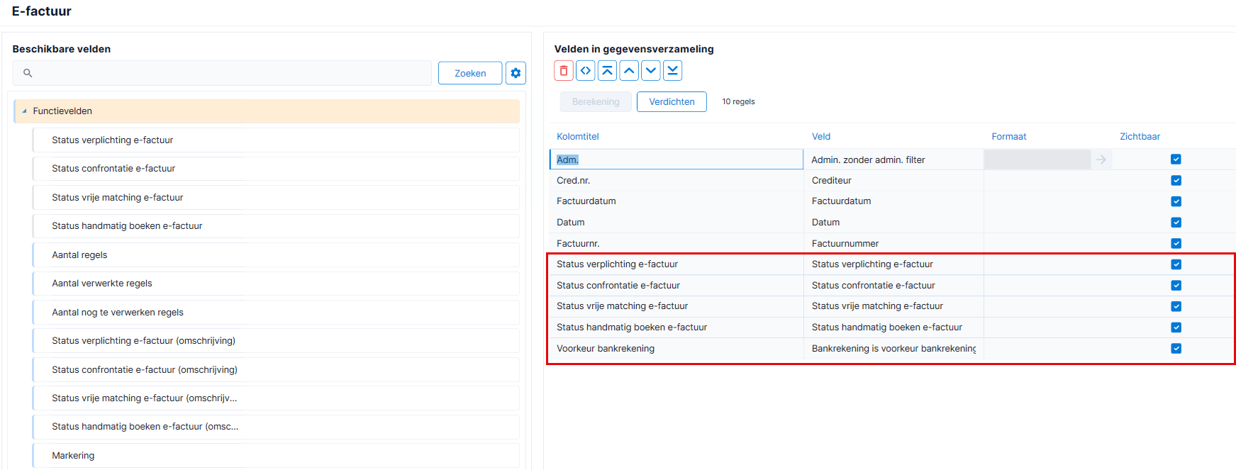Image resolution: width=1236 pixels, height=470 pixels.
Task: Click the arrow icon in Adm. format cell
Action: [x=1101, y=160]
